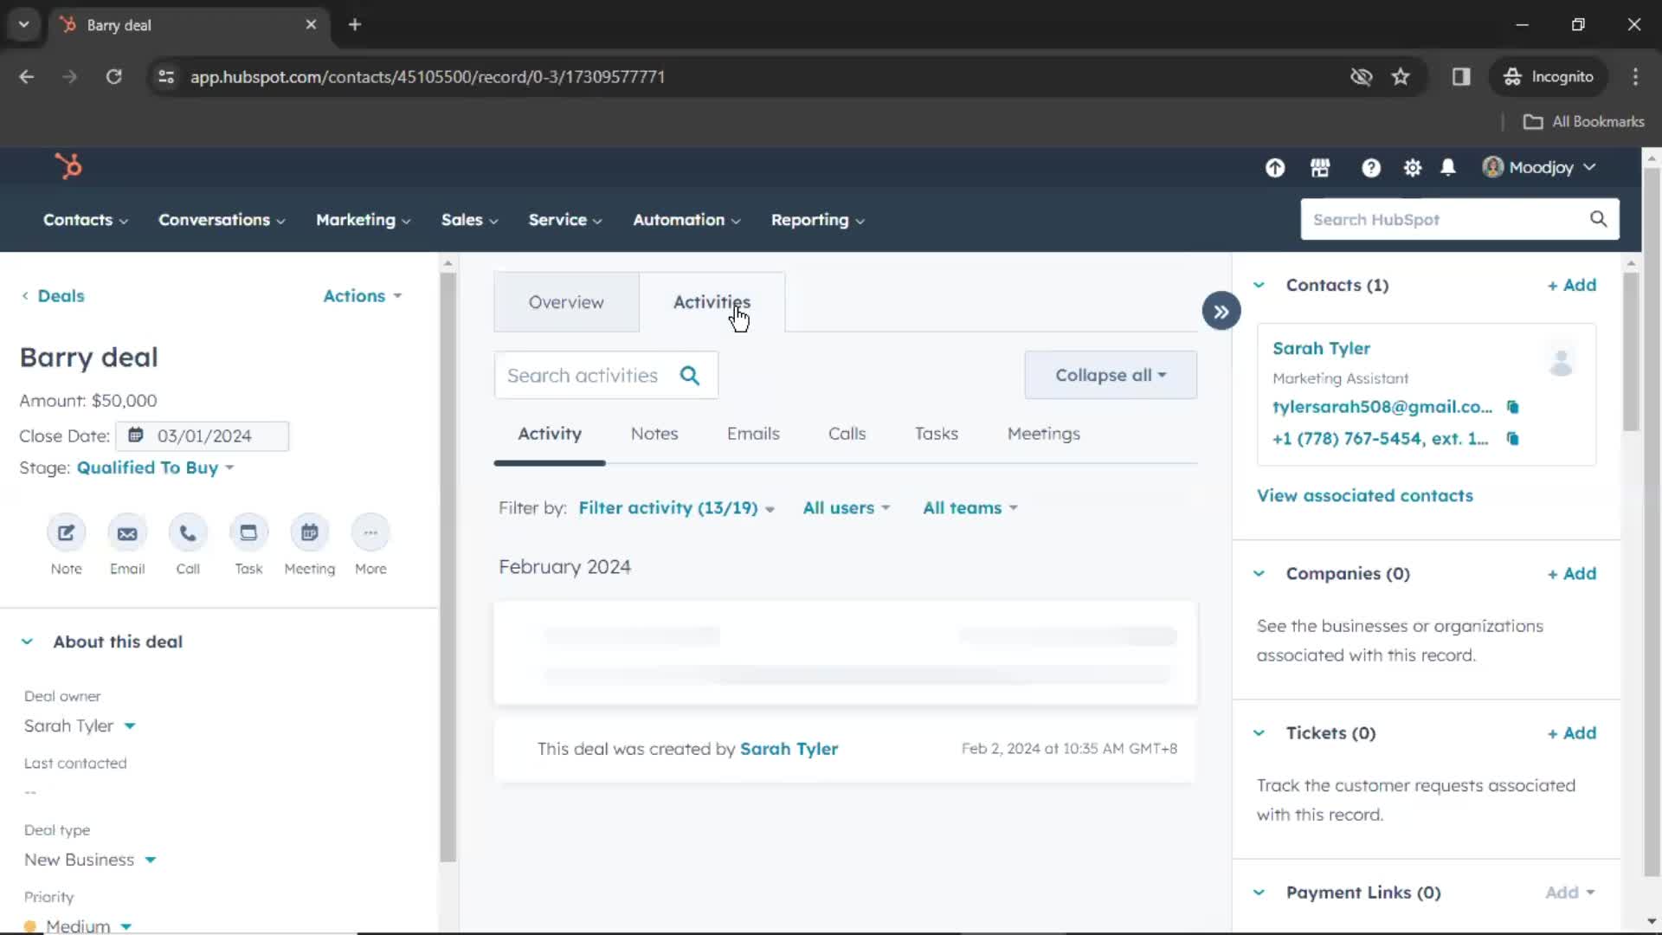Schedule a Meeting with the meeting icon
The image size is (1662, 935).
[310, 532]
